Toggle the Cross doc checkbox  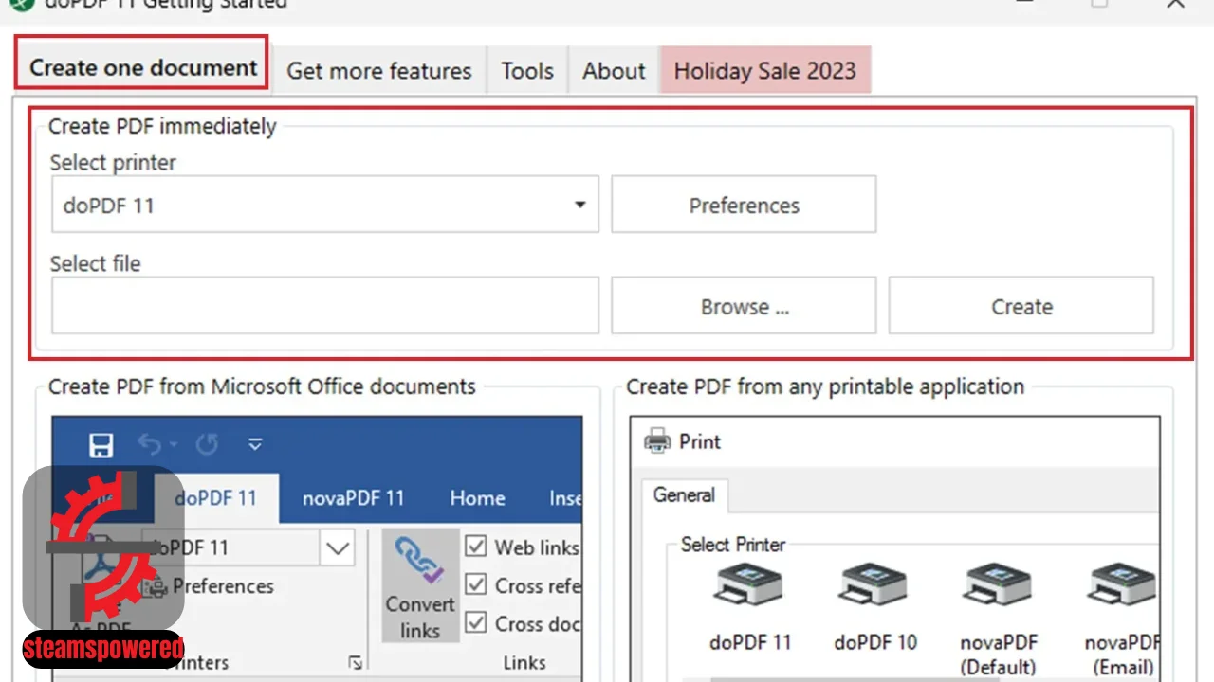(x=476, y=623)
